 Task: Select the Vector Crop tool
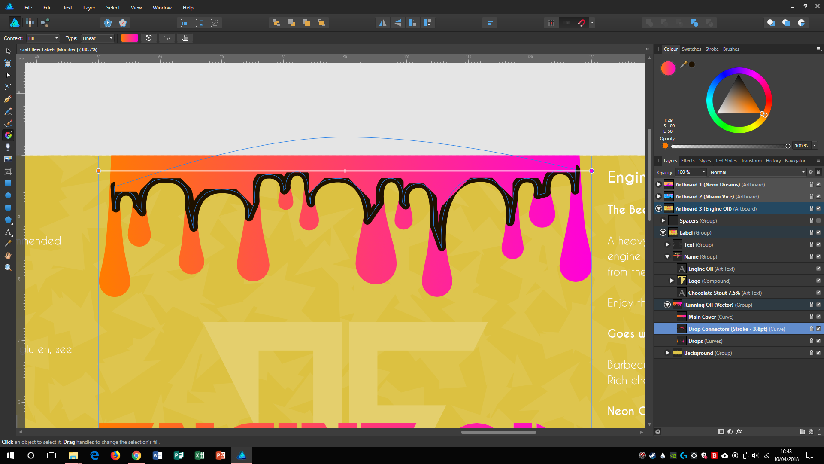8,171
